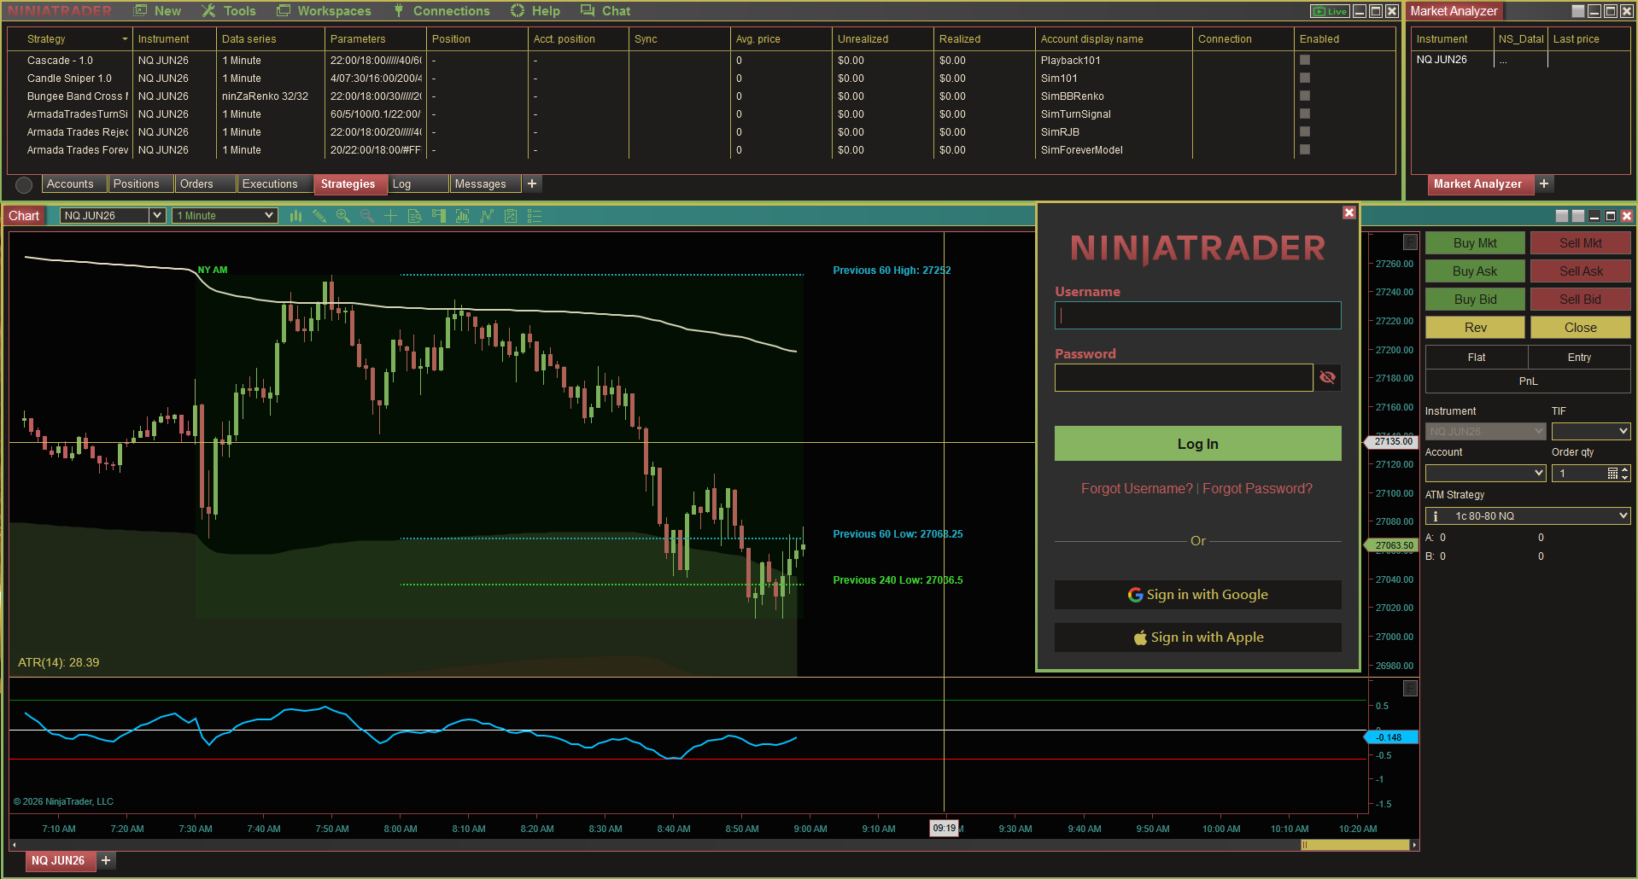Decrease order quantity with down arrow
The width and height of the screenshot is (1638, 879).
coord(1625,477)
